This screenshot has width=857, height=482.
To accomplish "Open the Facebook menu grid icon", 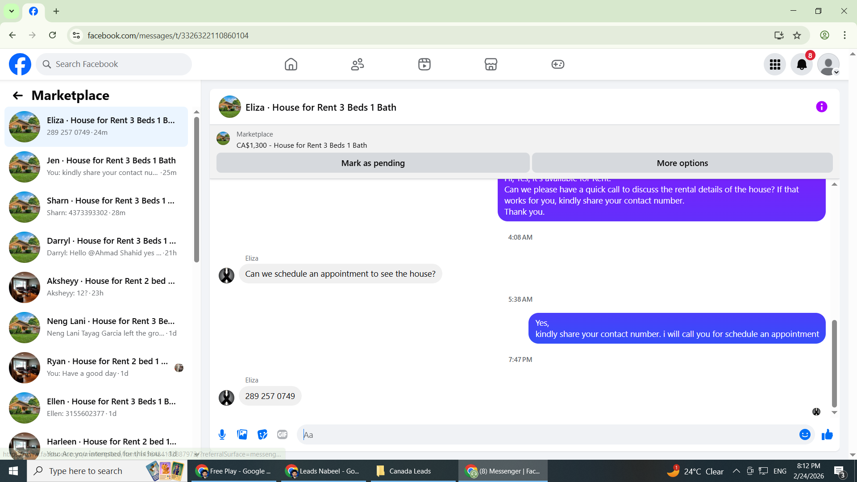I will click(775, 65).
